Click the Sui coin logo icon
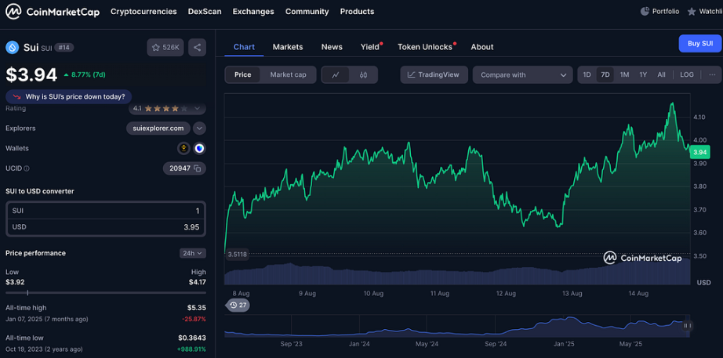 point(12,47)
